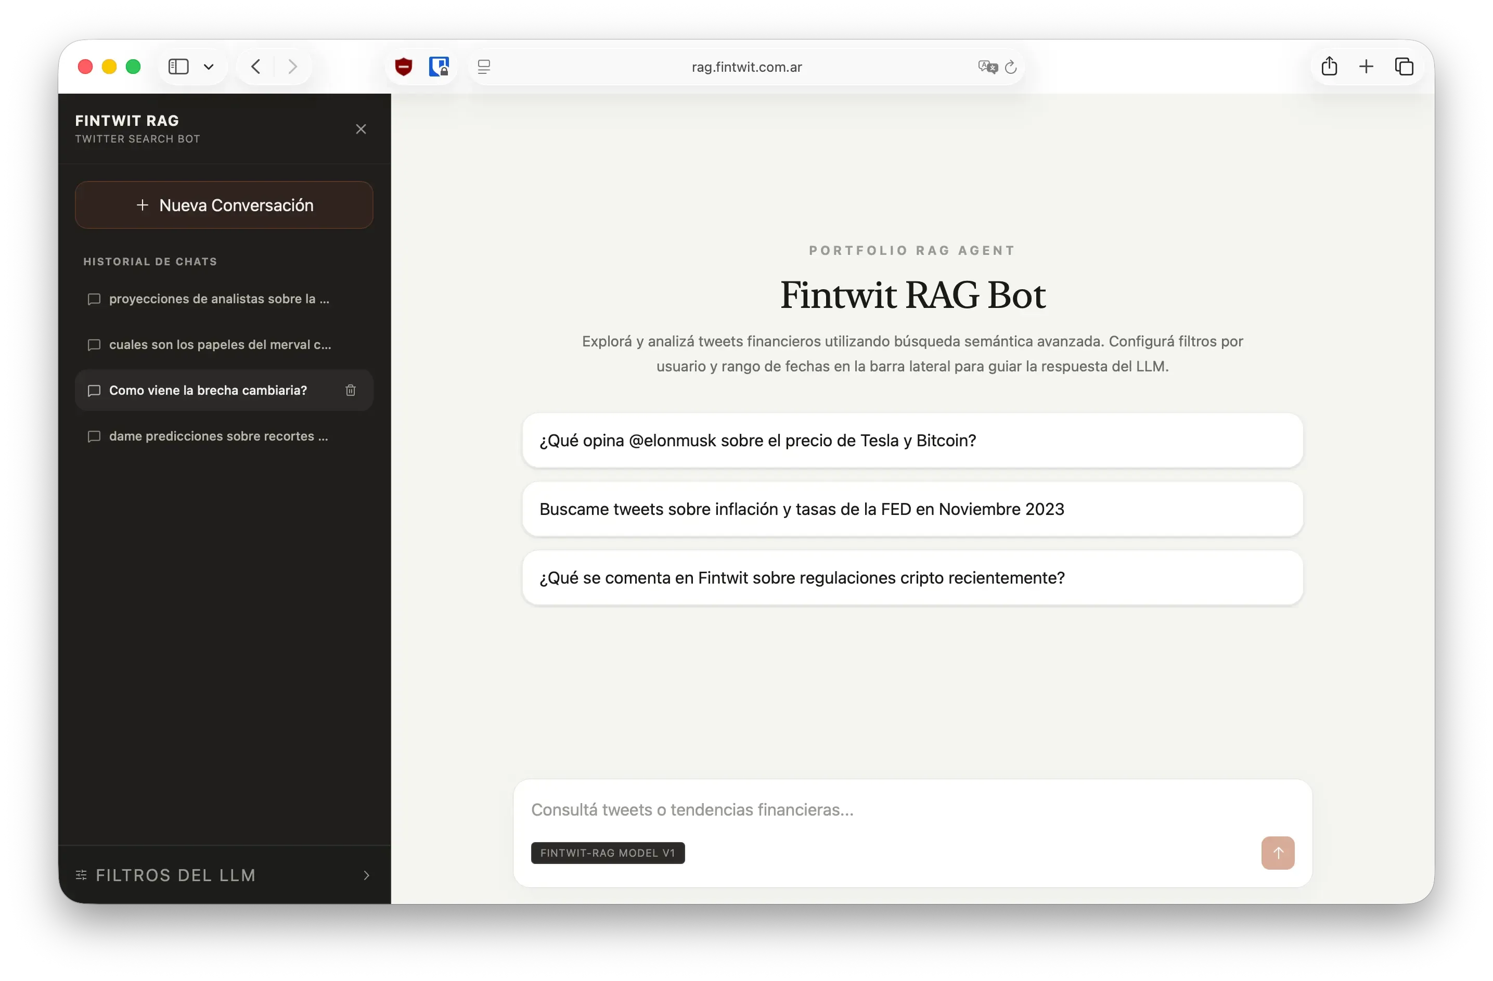1493x981 pixels.
Task: Toggle the Safari sidebar button
Action: pos(179,67)
